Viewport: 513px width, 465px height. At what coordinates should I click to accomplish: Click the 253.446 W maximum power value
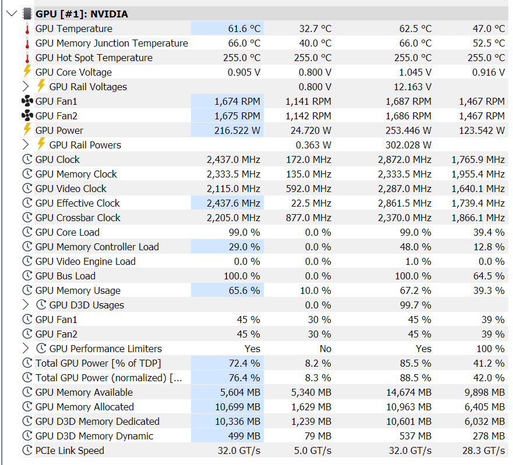coord(408,130)
